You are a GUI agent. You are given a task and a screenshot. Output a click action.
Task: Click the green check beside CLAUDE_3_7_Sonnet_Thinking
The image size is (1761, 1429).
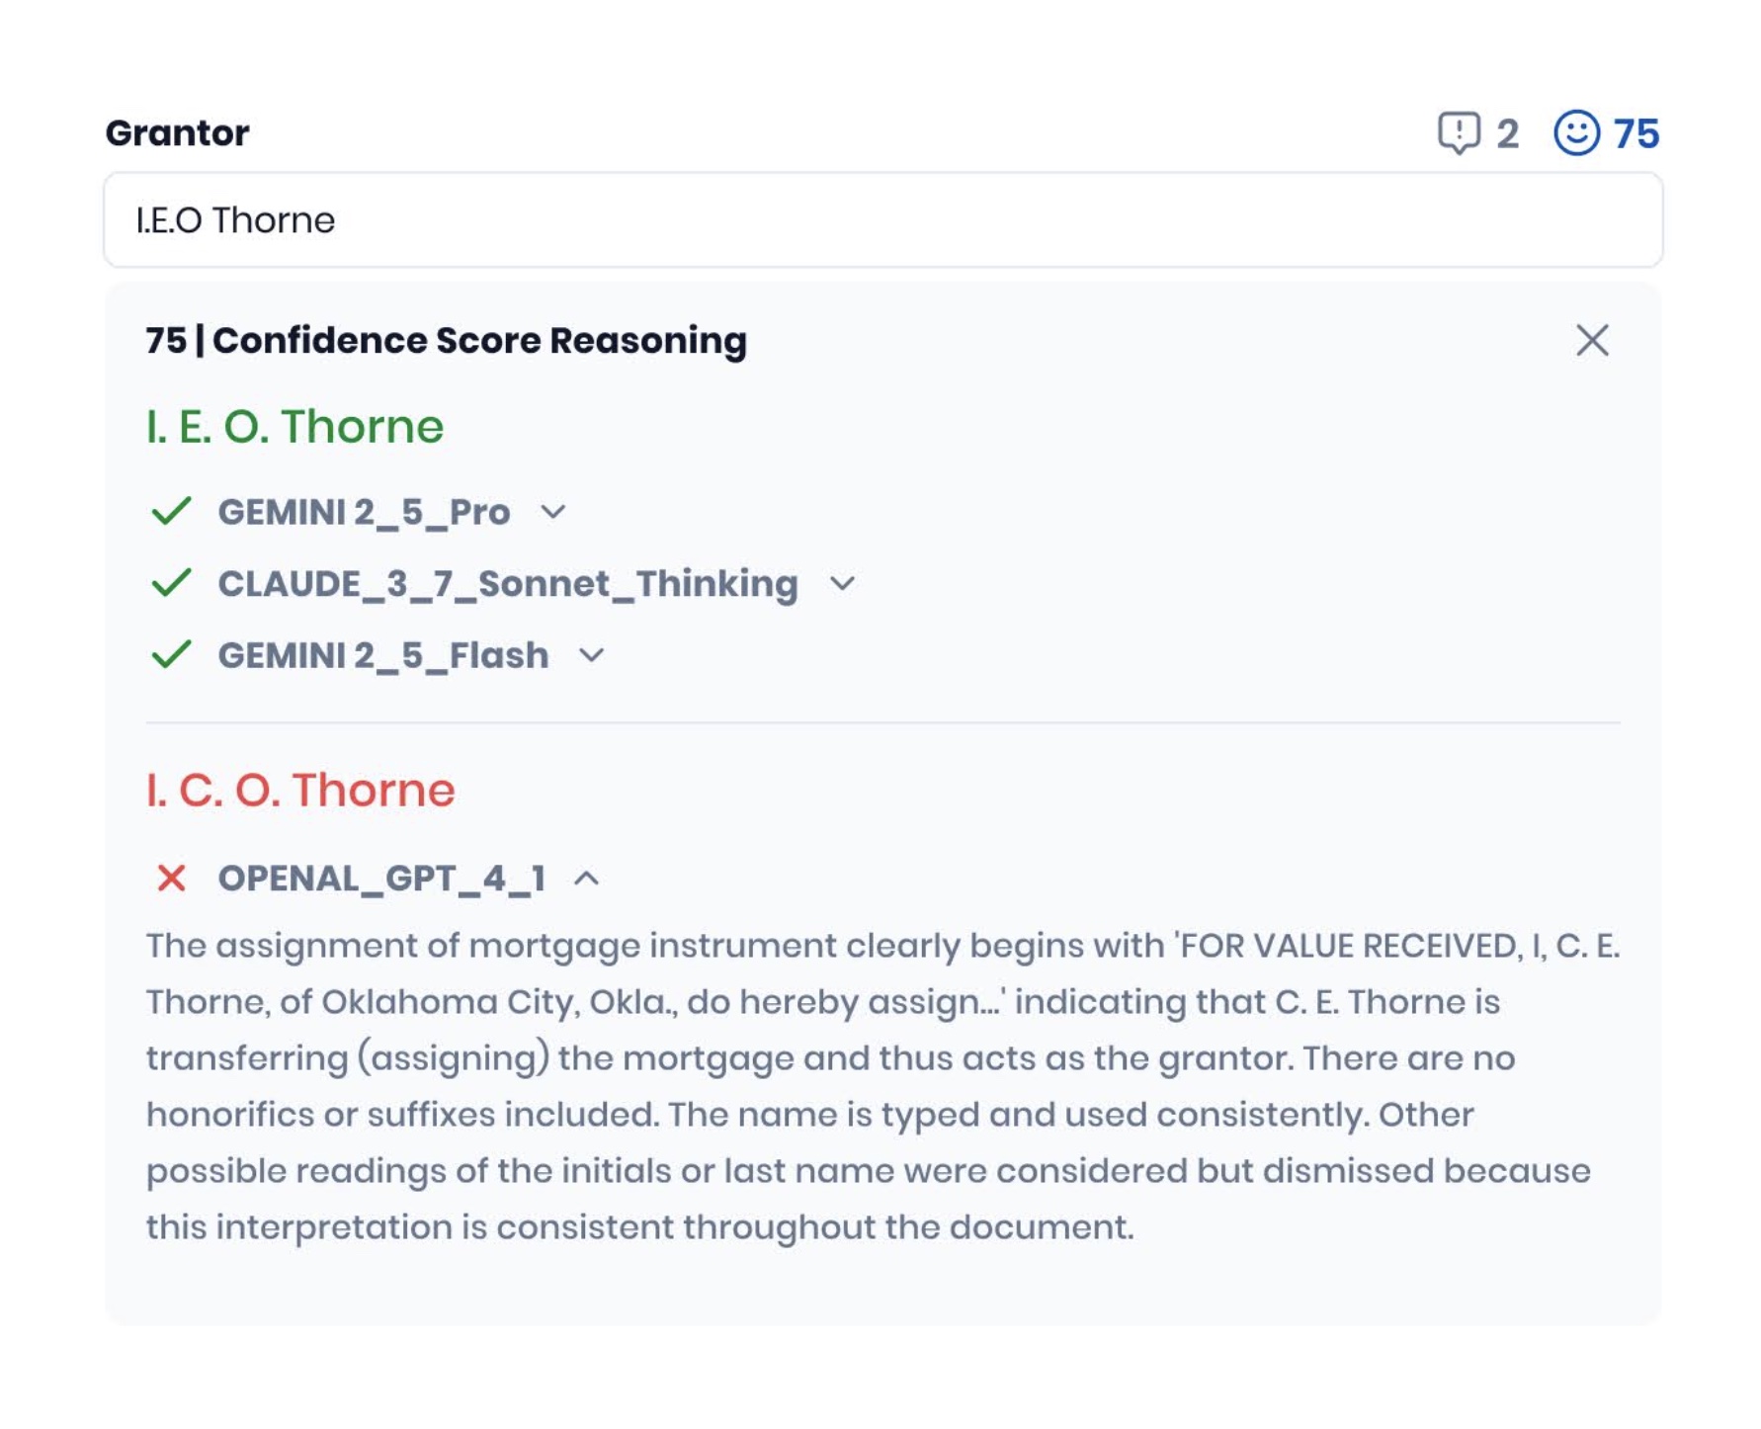click(x=171, y=583)
